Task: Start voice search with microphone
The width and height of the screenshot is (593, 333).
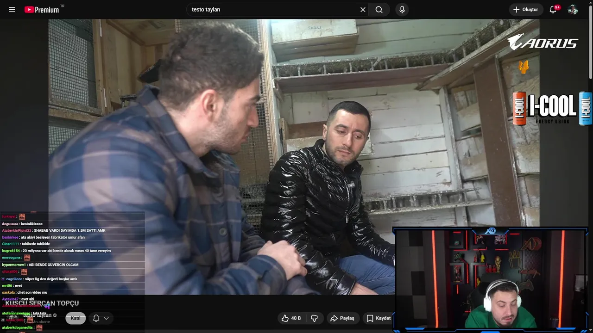Action: [x=402, y=10]
